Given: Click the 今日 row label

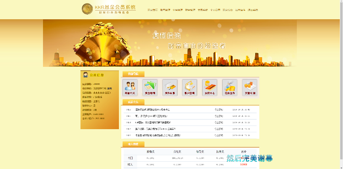Looking at the screenshot, I should [x=130, y=158].
